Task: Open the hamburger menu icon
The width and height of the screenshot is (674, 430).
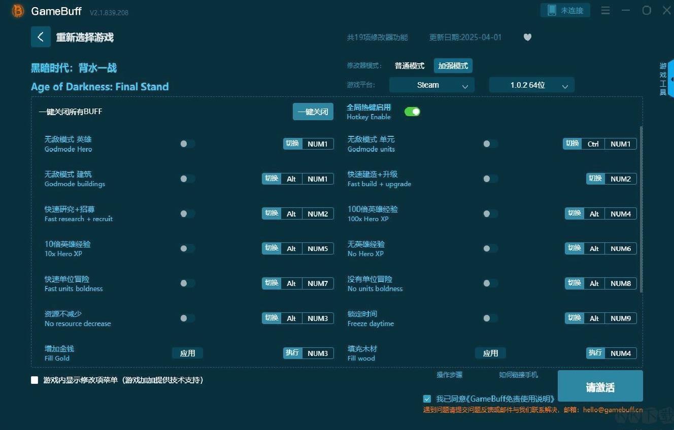Action: (x=605, y=10)
